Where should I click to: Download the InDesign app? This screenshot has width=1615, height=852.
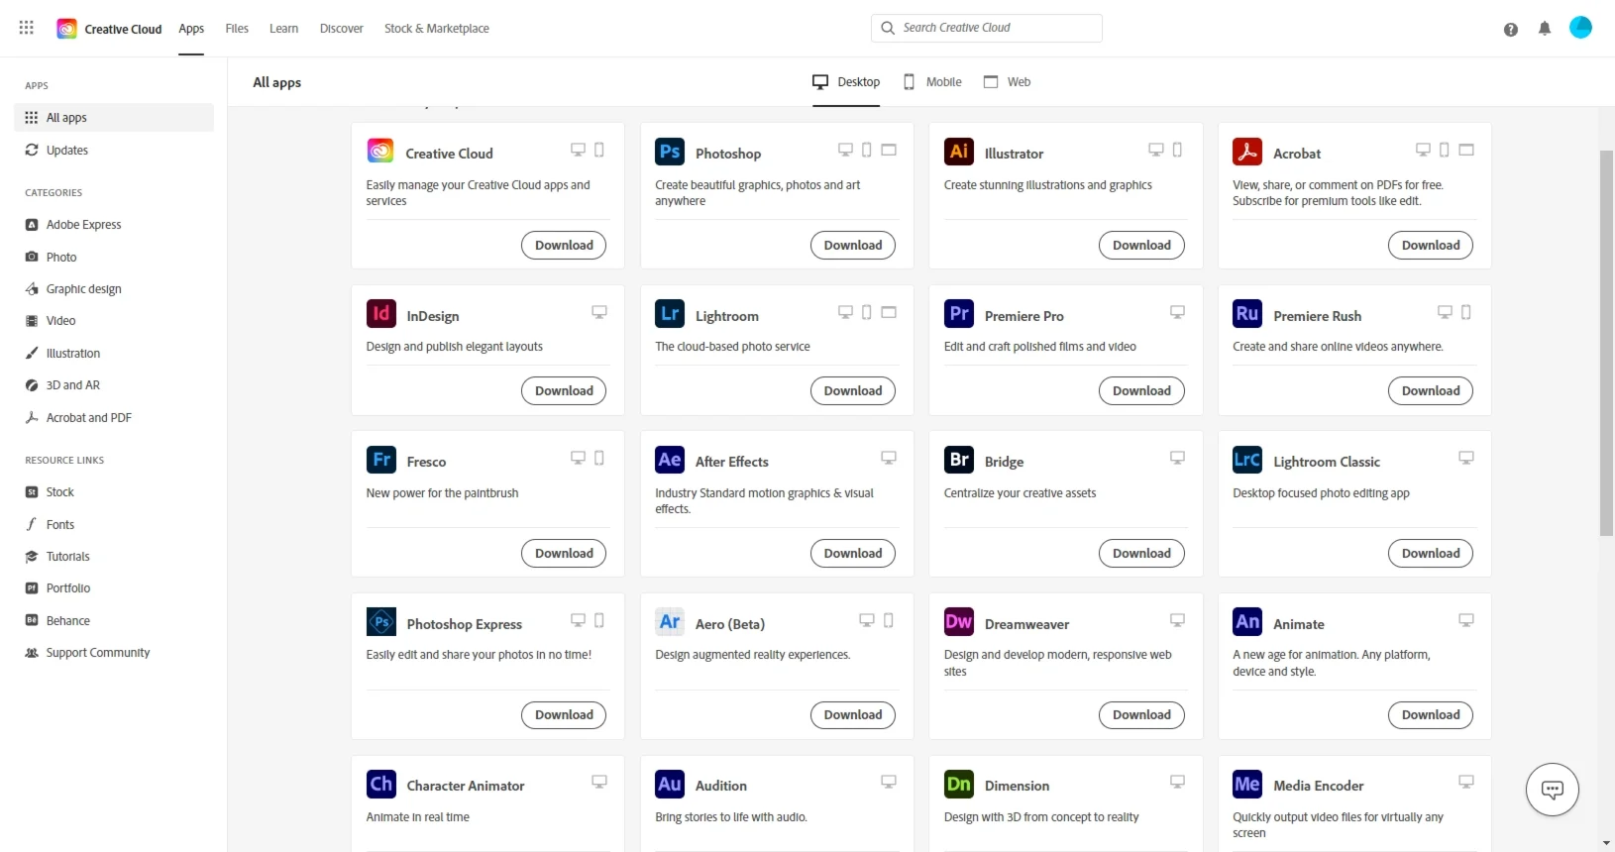(x=564, y=391)
